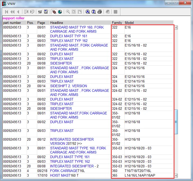Click the magnifier zoom-in icon
Viewport: 193px width, 181px height.
coord(68,12)
